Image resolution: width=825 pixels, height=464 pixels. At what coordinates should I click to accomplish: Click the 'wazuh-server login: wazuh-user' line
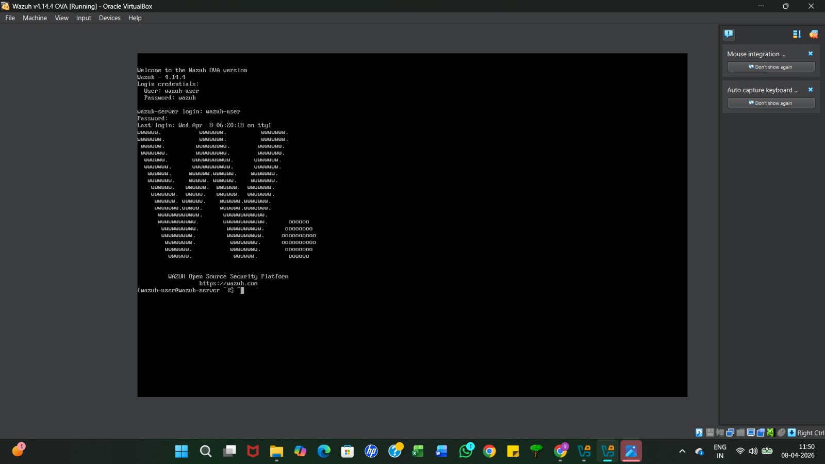pyautogui.click(x=189, y=111)
